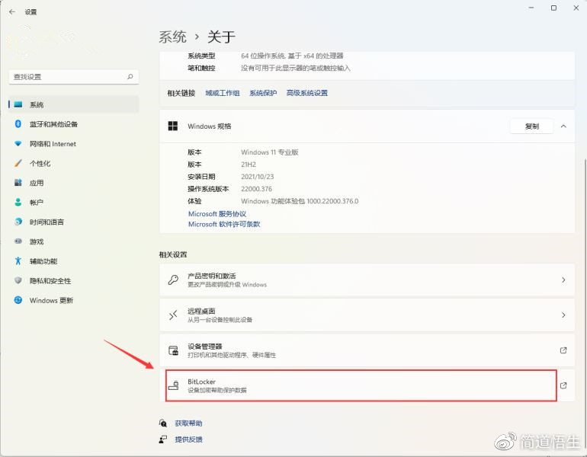Image resolution: width=587 pixels, height=457 pixels.
Task: Open Microsoft 服务协议 link
Action: pos(217,213)
